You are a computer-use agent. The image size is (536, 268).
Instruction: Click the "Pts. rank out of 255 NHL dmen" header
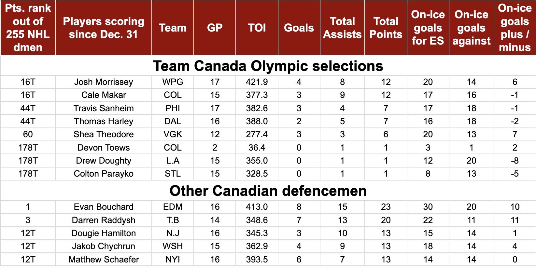[x=28, y=28]
